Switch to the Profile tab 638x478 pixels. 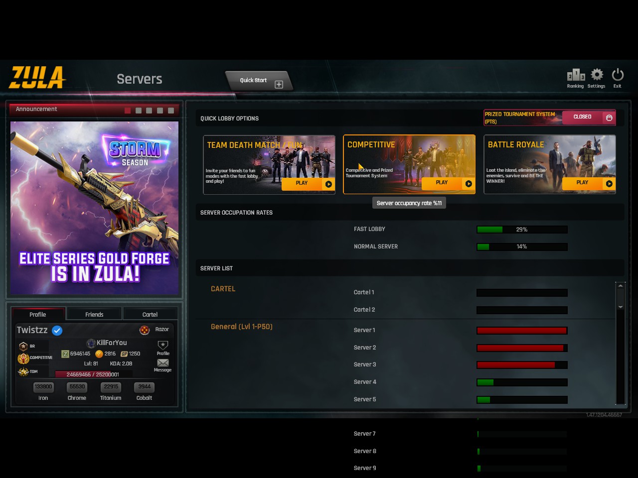[x=38, y=314]
